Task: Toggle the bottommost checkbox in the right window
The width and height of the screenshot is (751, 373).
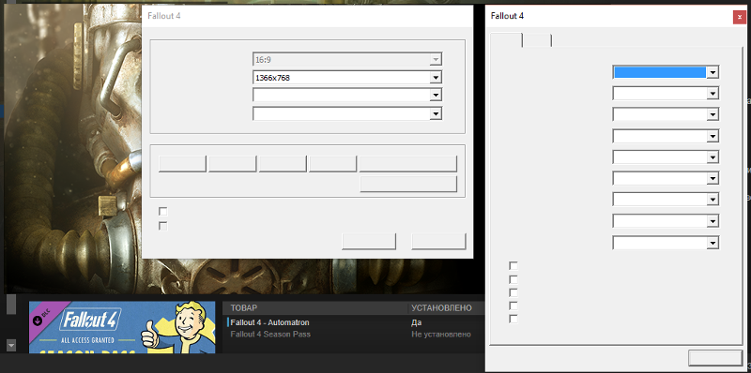Action: tap(513, 319)
